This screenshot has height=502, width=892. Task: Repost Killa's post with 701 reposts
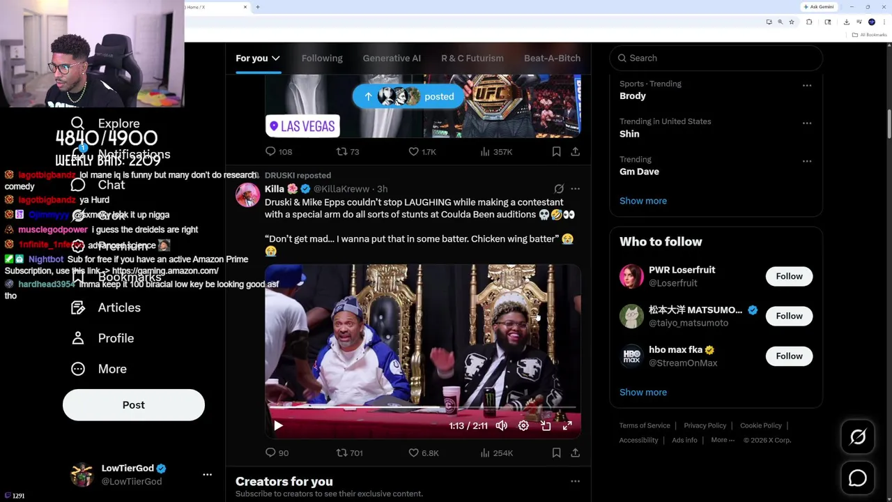coord(349,452)
